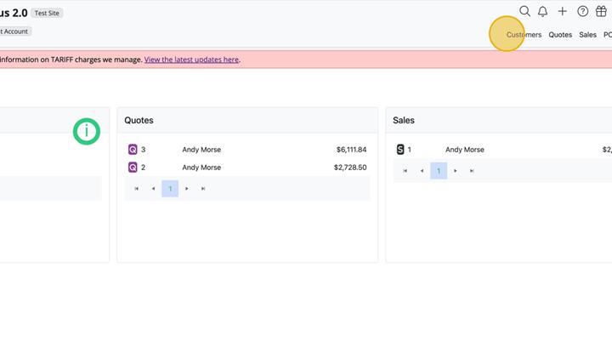Select page 1 in Quotes pager
This screenshot has height=342, width=612.
click(x=170, y=189)
